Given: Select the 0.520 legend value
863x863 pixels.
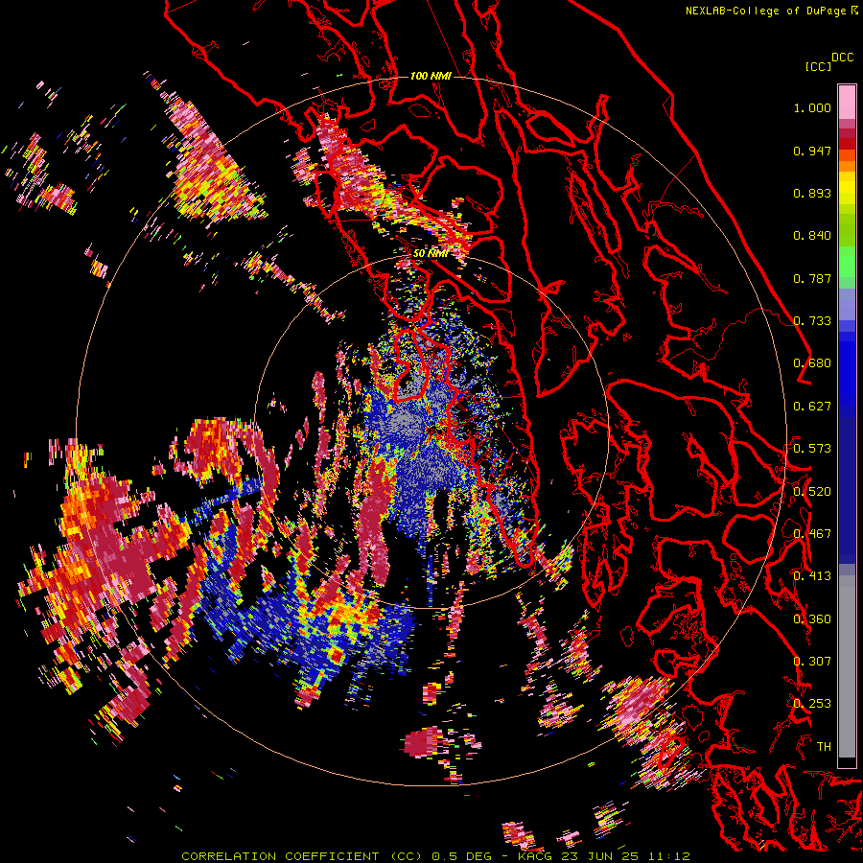Looking at the screenshot, I should (812, 491).
